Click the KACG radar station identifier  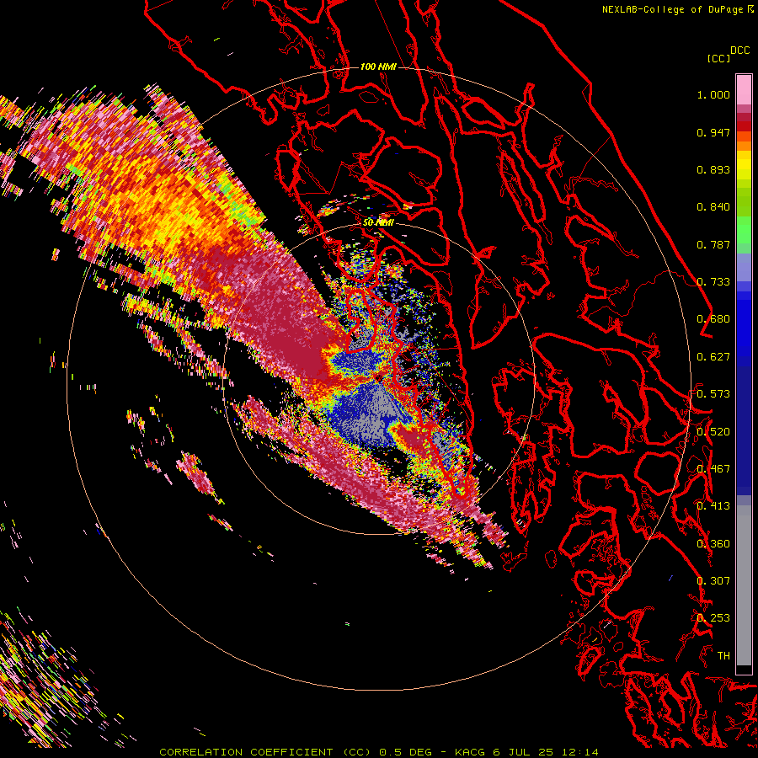click(470, 752)
